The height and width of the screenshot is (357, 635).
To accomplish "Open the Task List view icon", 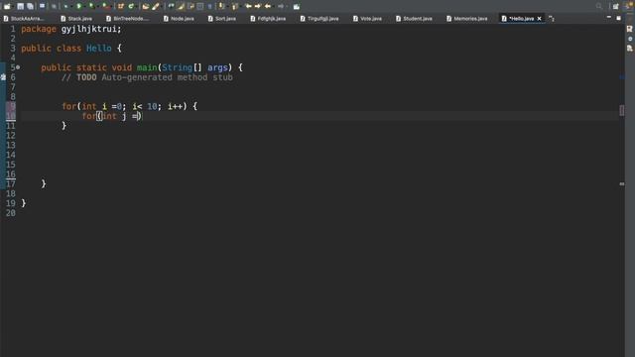I will tap(630, 29).
